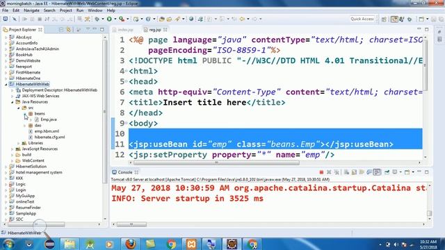Open the Open Console dropdown arrow

413,172
